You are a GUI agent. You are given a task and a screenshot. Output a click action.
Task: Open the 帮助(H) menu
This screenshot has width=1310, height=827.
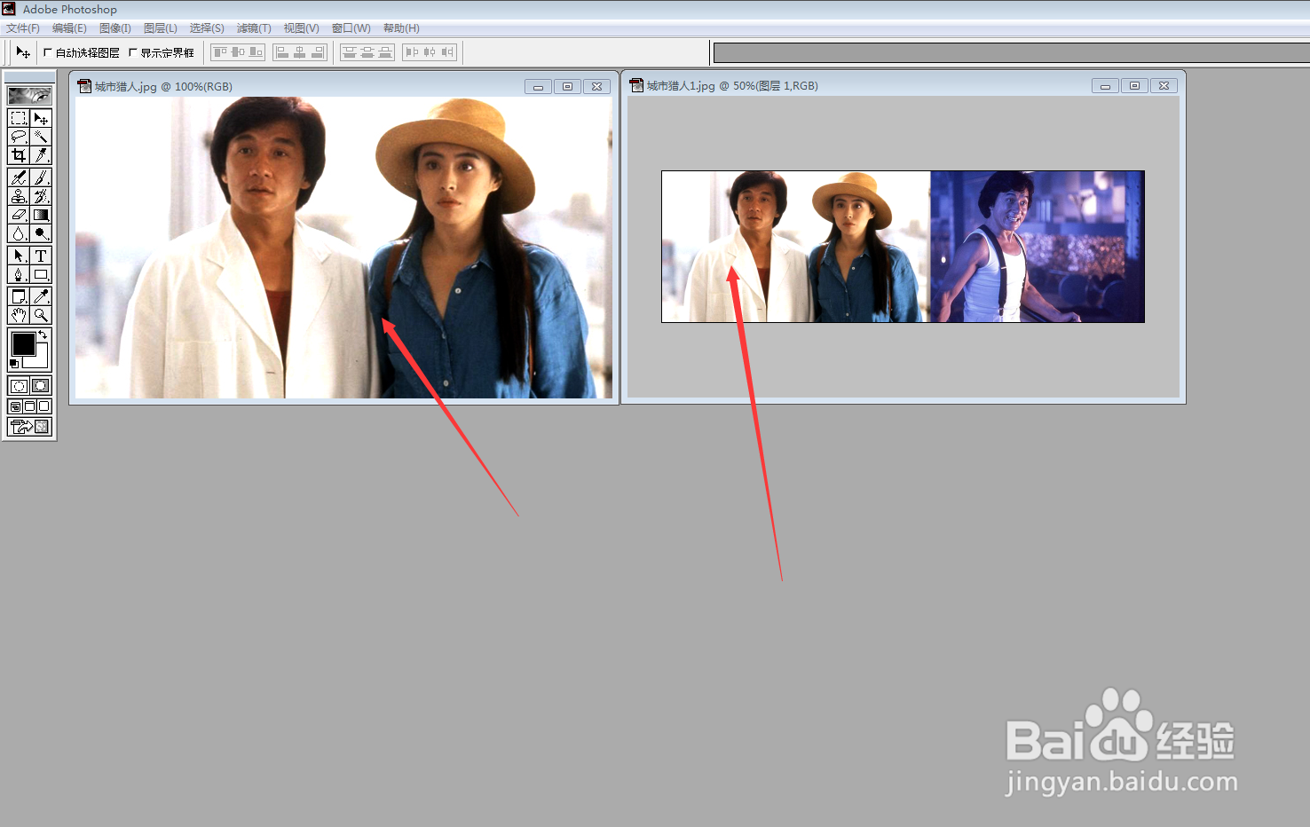coord(401,28)
